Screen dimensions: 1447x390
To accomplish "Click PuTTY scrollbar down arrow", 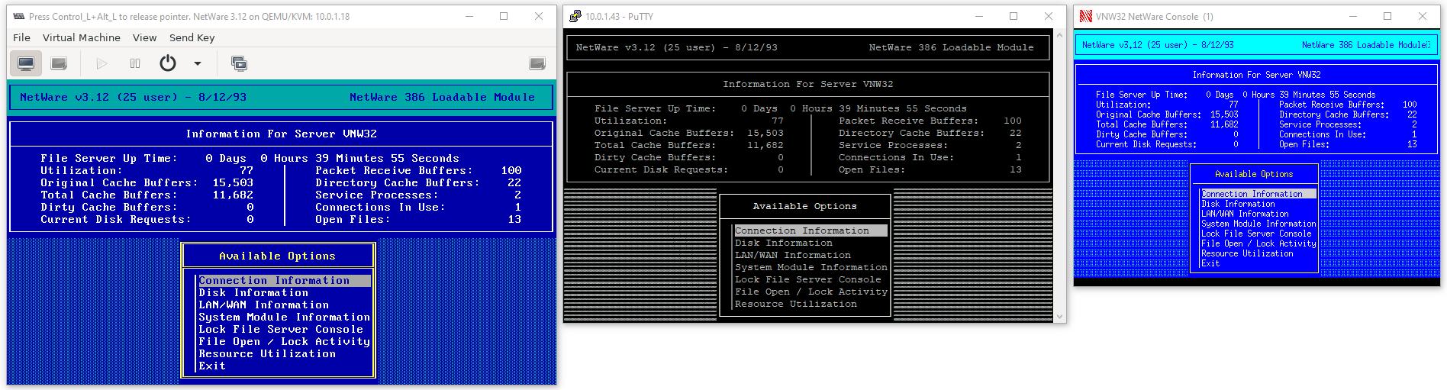I will (x=1059, y=316).
